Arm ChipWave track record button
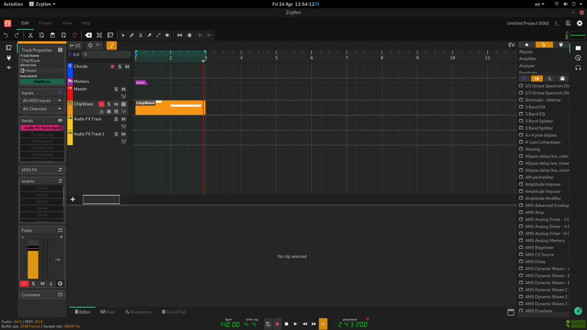This screenshot has width=587, height=330. click(101, 104)
